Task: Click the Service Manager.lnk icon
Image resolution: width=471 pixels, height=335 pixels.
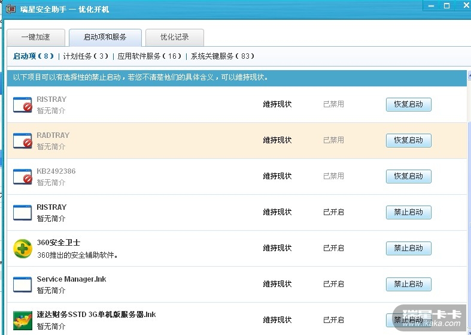Action: pos(23,284)
